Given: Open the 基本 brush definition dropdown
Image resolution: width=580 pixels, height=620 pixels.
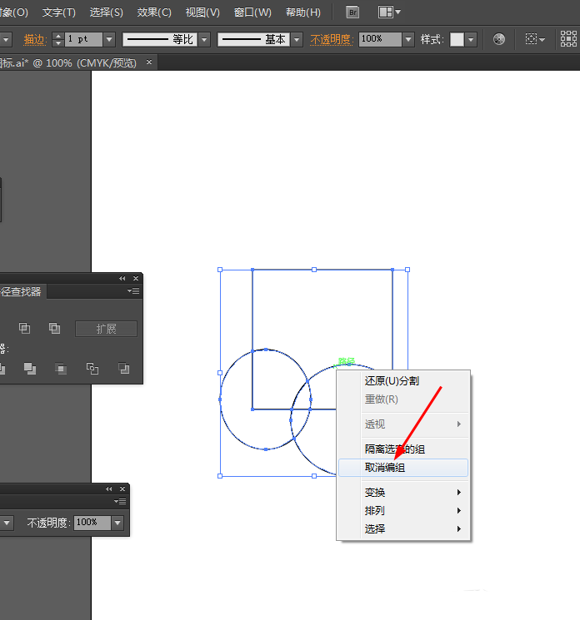Looking at the screenshot, I should pyautogui.click(x=296, y=39).
